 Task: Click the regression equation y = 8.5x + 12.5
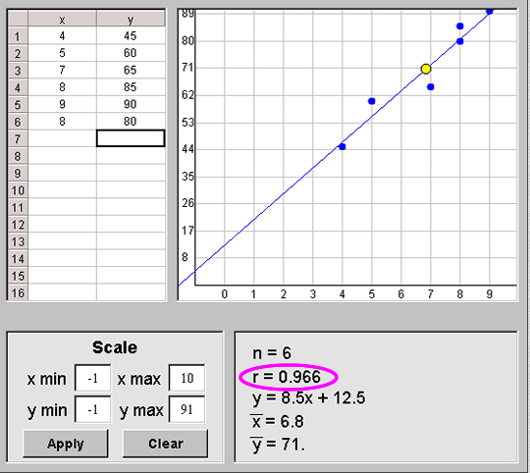[x=309, y=398]
